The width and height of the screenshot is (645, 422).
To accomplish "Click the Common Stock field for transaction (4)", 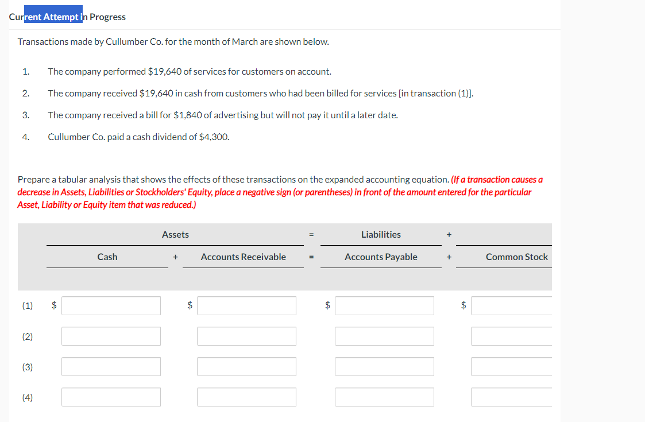I will coord(511,397).
